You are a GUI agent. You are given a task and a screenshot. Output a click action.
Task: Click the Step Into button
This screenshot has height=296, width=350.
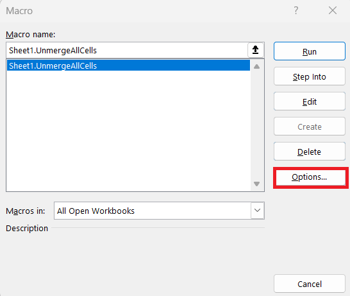(310, 76)
